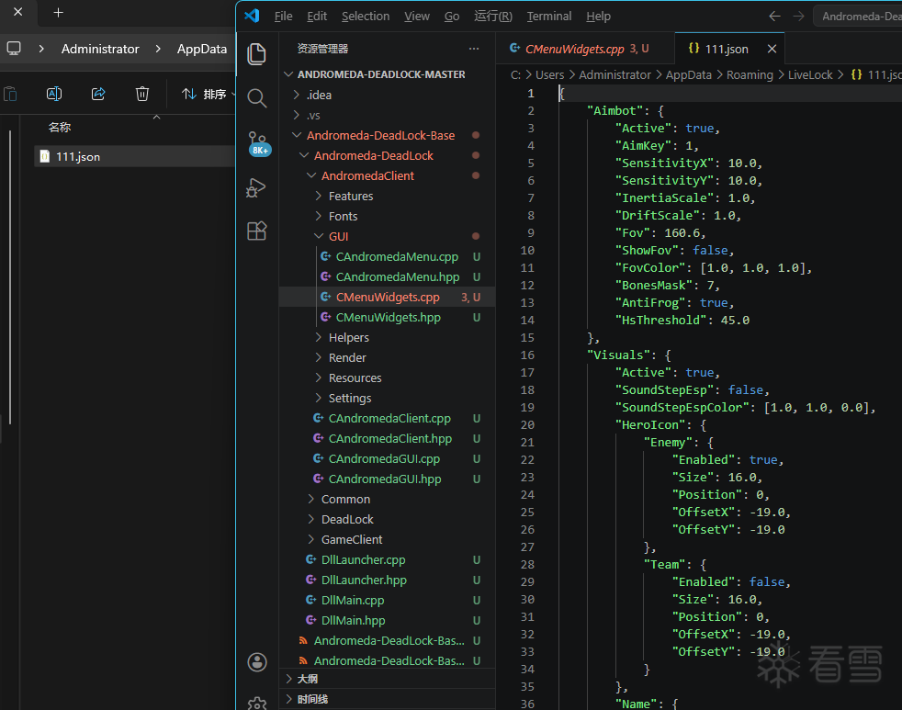The height and width of the screenshot is (710, 902).
Task: Open the Search view in the activity bar
Action: click(256, 98)
